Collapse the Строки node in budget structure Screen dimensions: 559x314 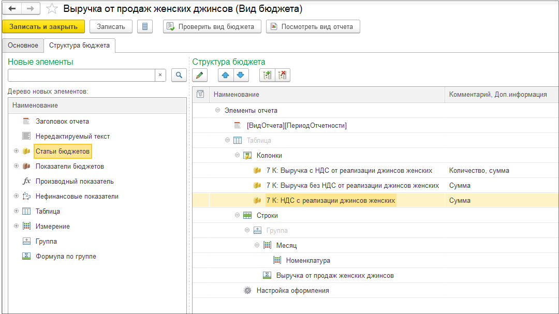238,215
